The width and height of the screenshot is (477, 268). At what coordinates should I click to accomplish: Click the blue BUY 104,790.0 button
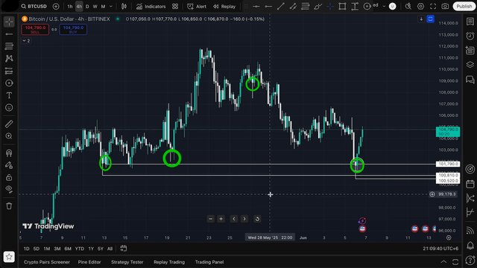coord(73,30)
